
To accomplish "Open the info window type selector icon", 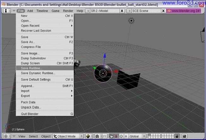I will click(7, 11).
